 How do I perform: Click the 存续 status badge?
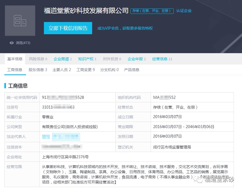click(152, 11)
